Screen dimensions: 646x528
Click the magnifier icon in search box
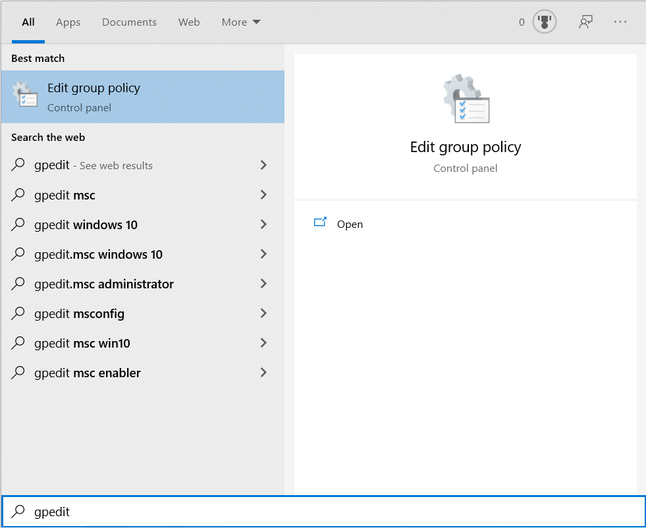19,512
